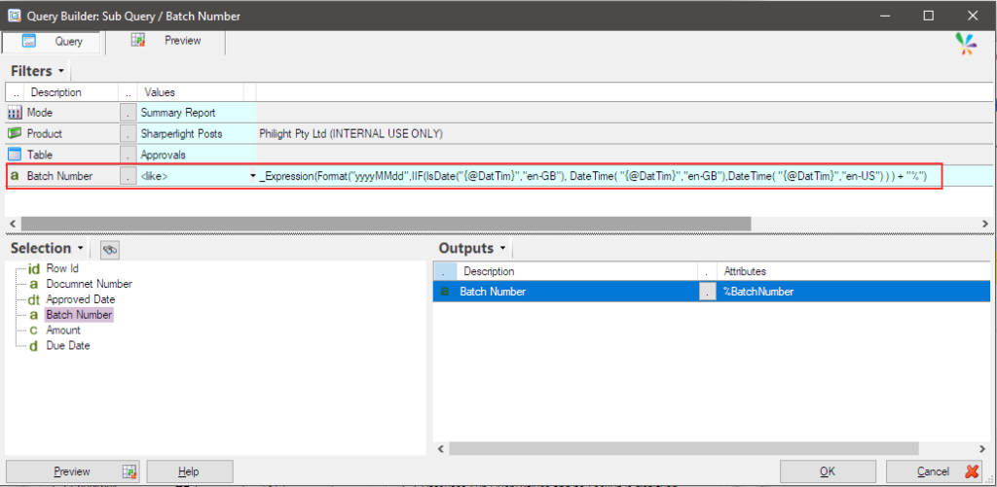The image size is (997, 487).
Task: Click the %BatchNumber attributes cell
Action: coord(854,292)
